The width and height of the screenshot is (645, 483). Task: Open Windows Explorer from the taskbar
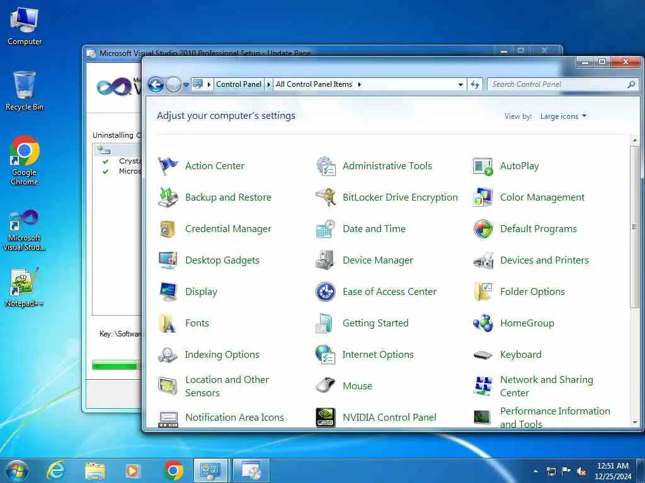point(95,470)
